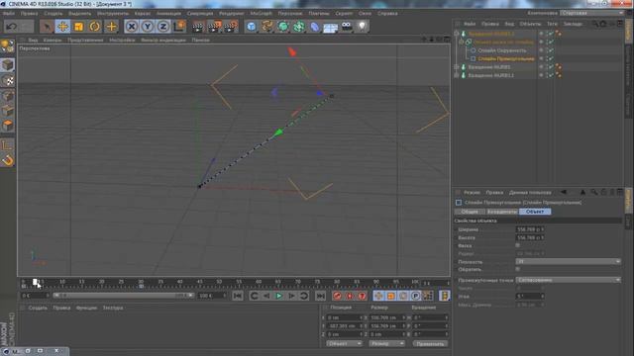Viewport: 634px width, 356px height.
Task: Open the spline tools icon
Action: click(x=267, y=27)
